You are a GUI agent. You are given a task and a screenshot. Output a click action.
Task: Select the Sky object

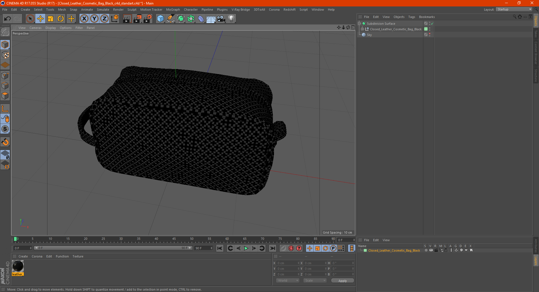point(369,35)
